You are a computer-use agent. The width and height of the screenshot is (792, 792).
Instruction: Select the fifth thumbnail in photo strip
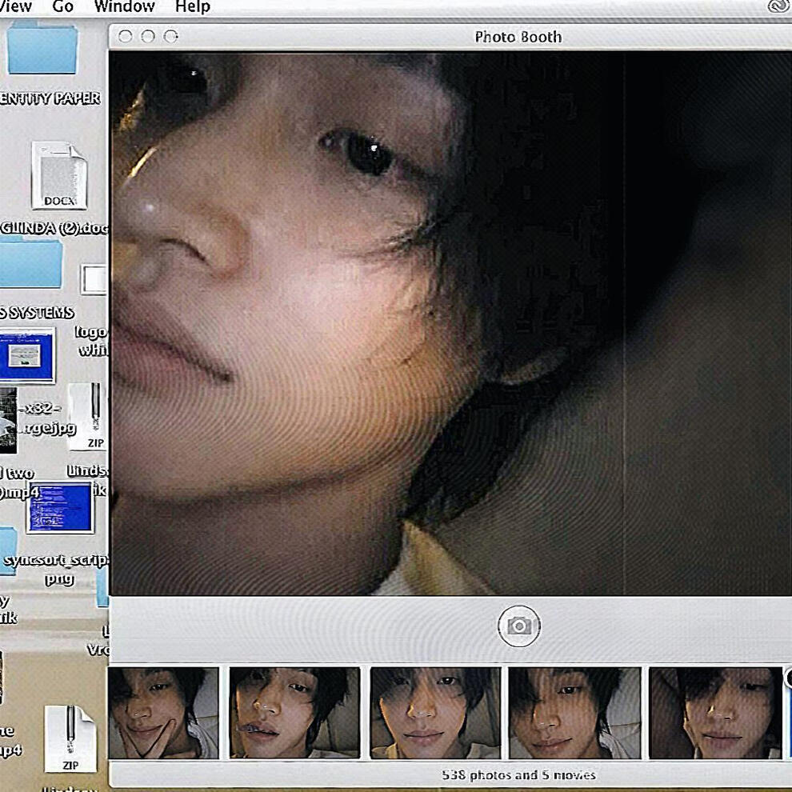714,713
